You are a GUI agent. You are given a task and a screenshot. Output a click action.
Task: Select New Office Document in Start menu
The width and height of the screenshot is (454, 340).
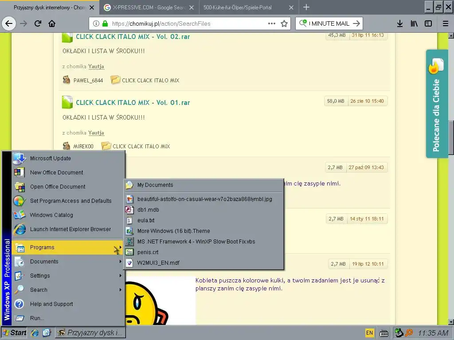point(68,172)
